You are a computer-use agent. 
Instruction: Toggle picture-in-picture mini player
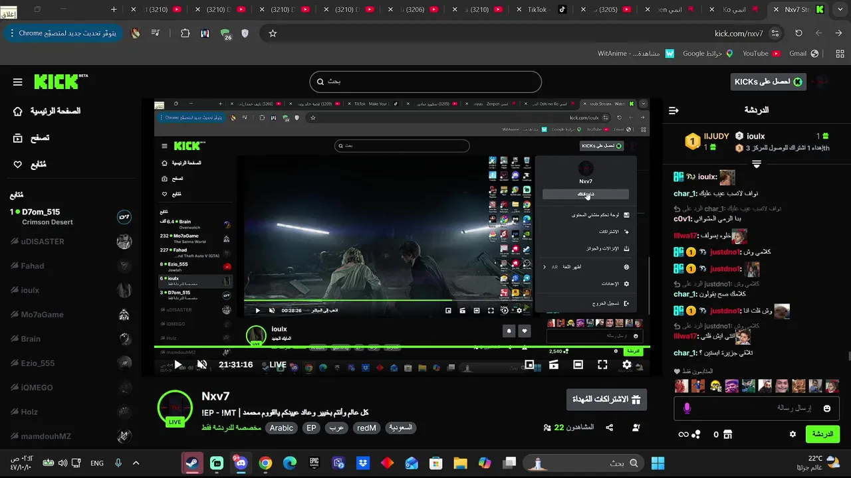(529, 364)
